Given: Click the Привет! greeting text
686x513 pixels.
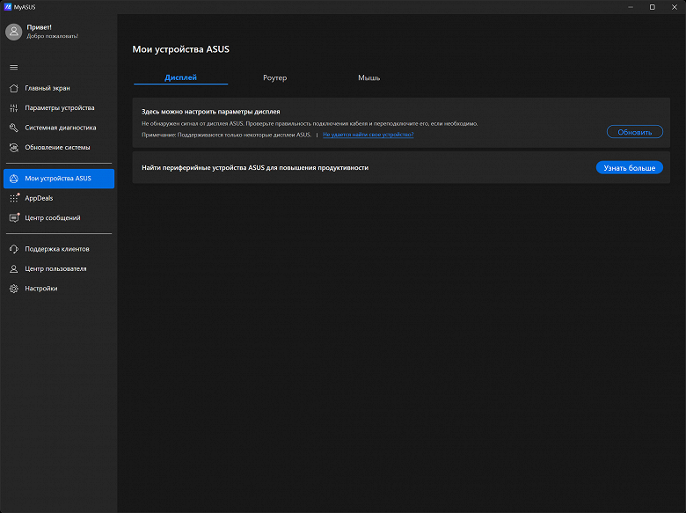Looking at the screenshot, I should pyautogui.click(x=40, y=27).
